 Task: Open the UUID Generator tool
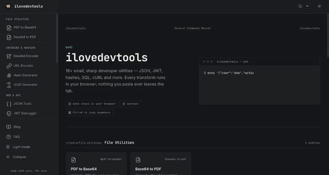(28, 85)
